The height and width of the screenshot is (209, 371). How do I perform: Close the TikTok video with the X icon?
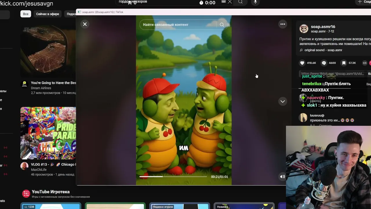pos(85,24)
